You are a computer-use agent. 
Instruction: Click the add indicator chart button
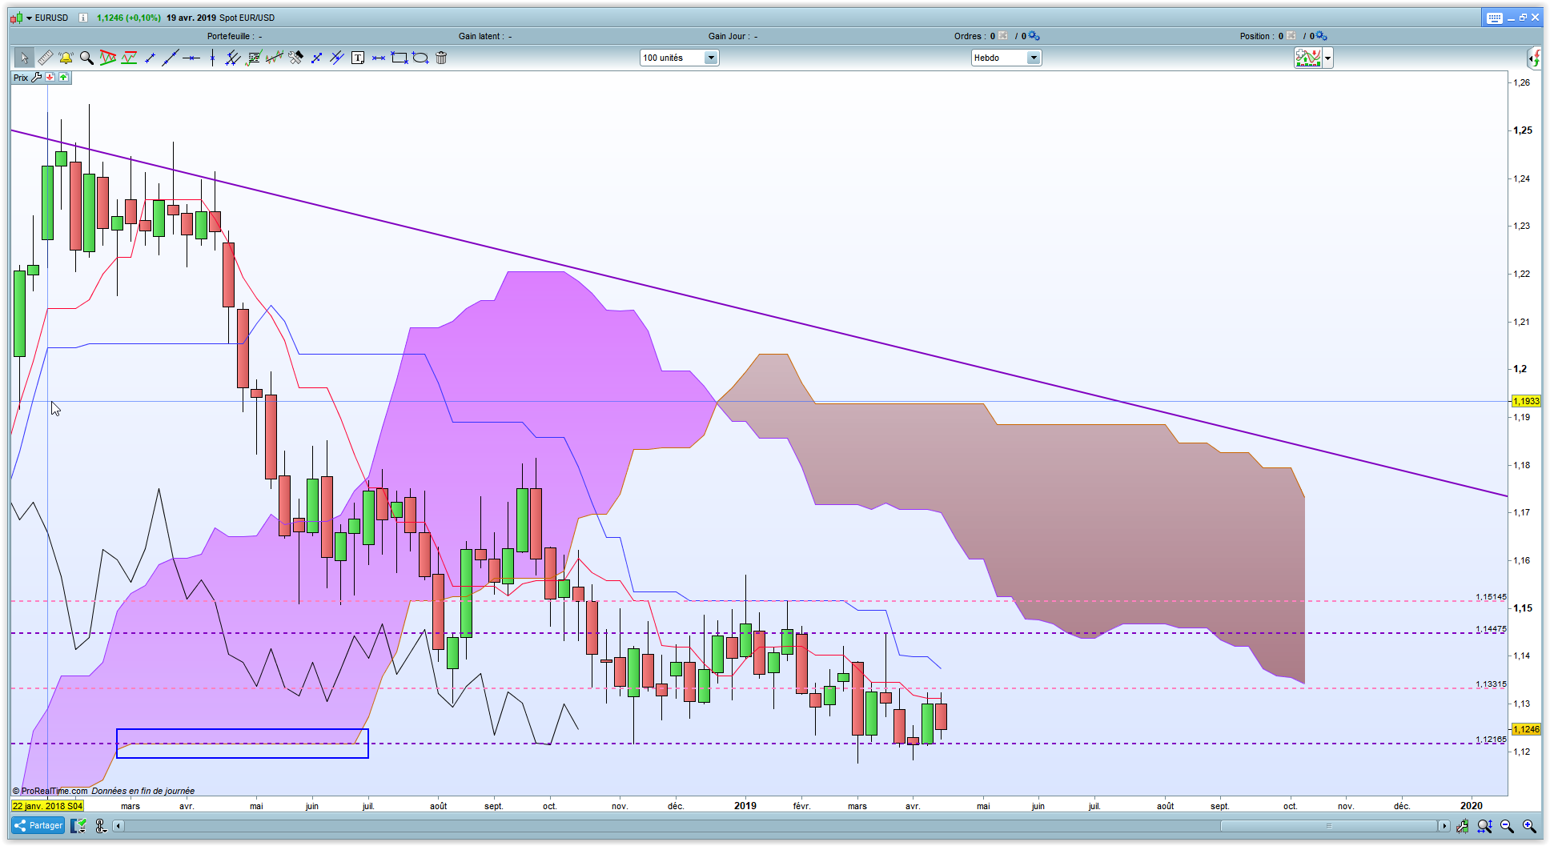1308,58
